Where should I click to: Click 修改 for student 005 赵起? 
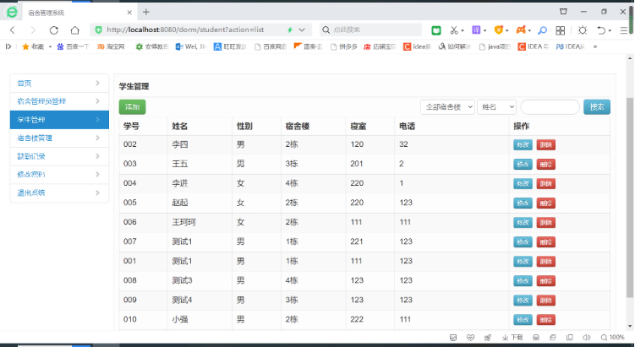point(523,203)
